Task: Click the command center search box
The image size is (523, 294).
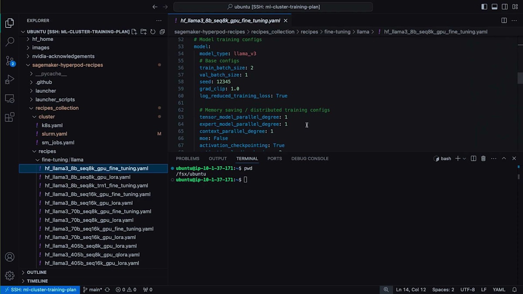Action: click(x=273, y=7)
